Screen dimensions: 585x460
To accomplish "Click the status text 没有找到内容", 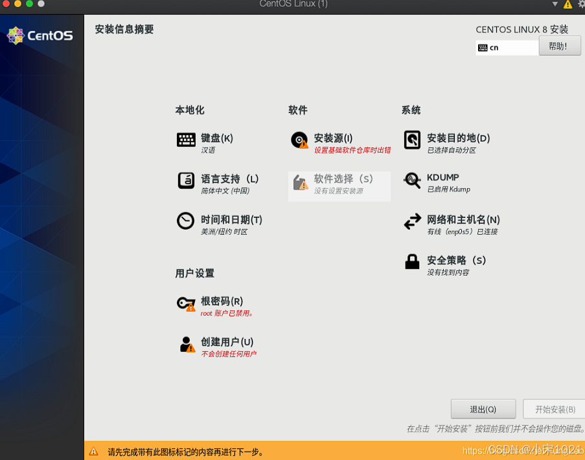I will pyautogui.click(x=448, y=272).
